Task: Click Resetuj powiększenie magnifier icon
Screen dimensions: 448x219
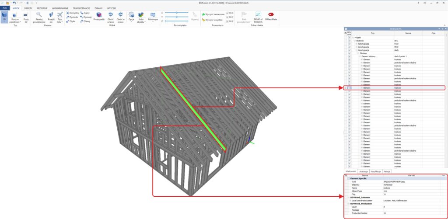Action: (x=39, y=14)
